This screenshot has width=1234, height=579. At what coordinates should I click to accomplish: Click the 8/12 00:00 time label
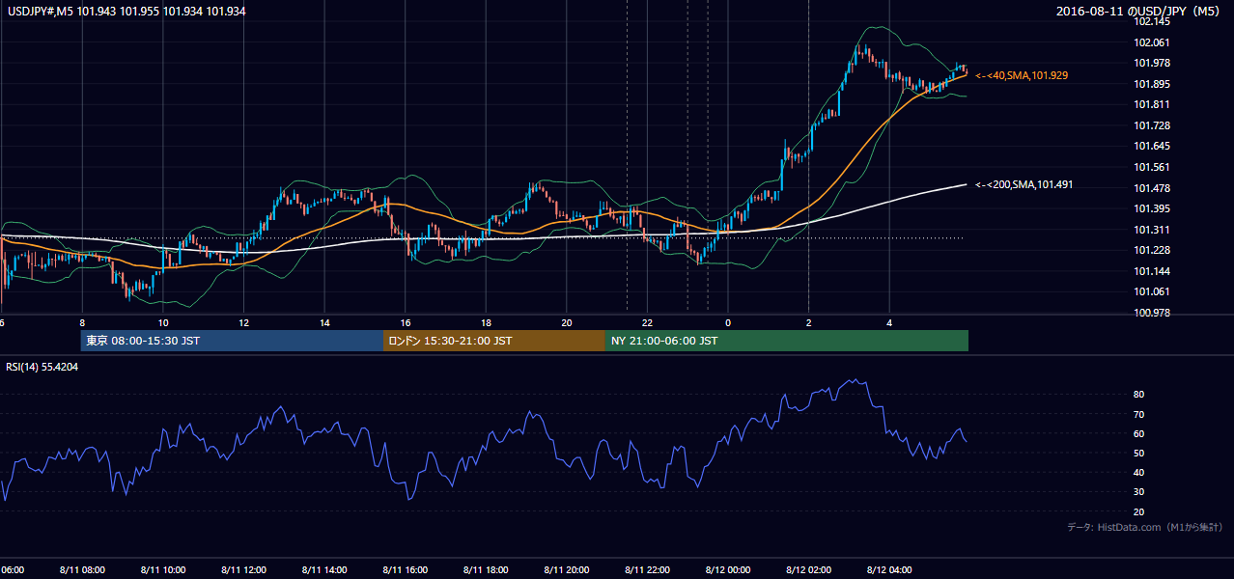click(x=728, y=569)
